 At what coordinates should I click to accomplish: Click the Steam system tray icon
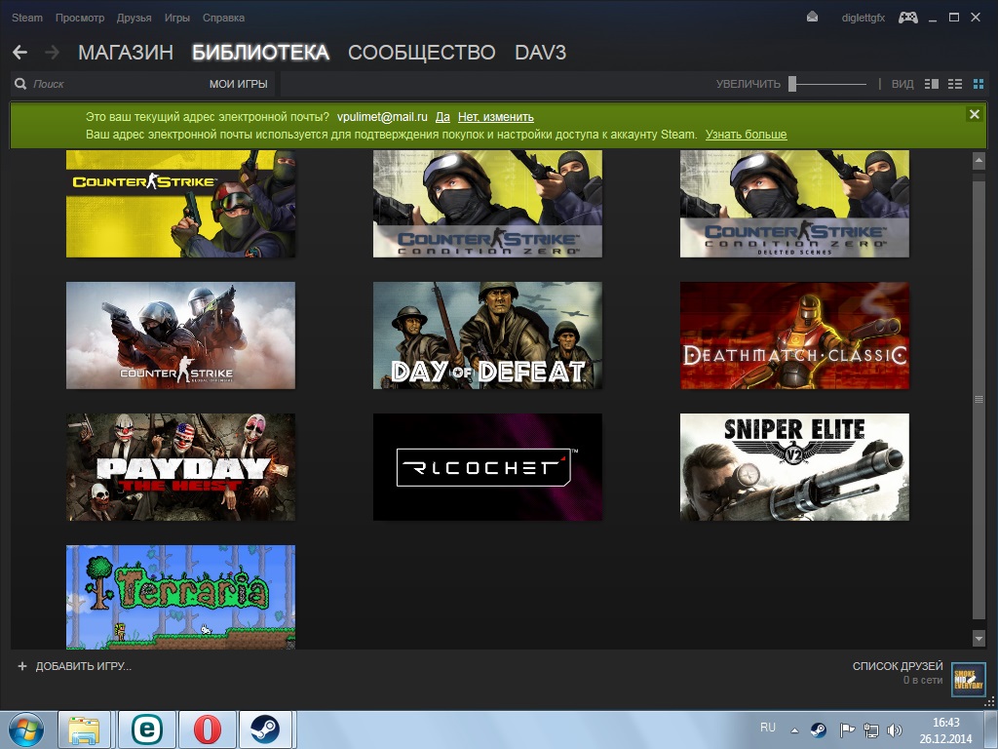pyautogui.click(x=818, y=729)
